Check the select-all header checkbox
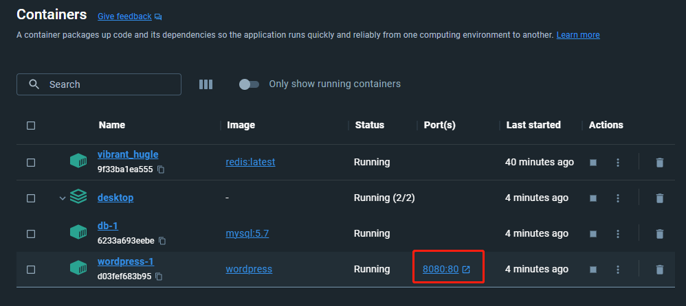Screen dimensions: 686x306 click(x=31, y=126)
